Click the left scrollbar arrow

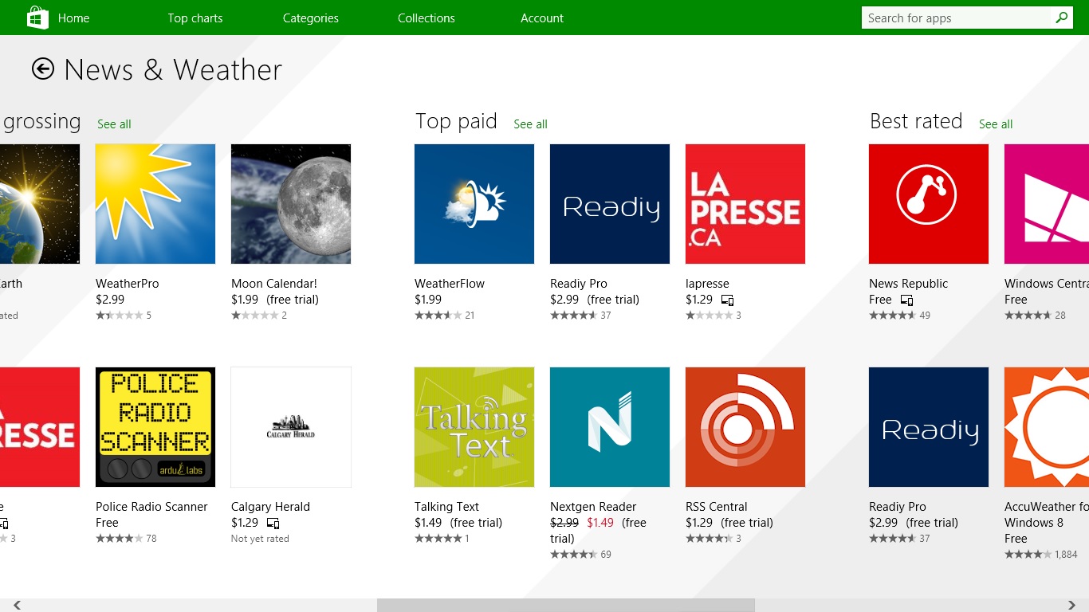17,606
